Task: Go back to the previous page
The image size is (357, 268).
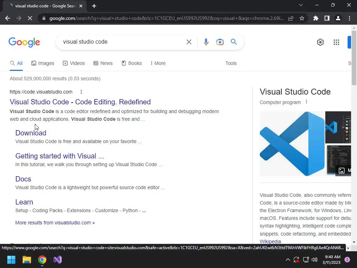Action: pos(8,18)
